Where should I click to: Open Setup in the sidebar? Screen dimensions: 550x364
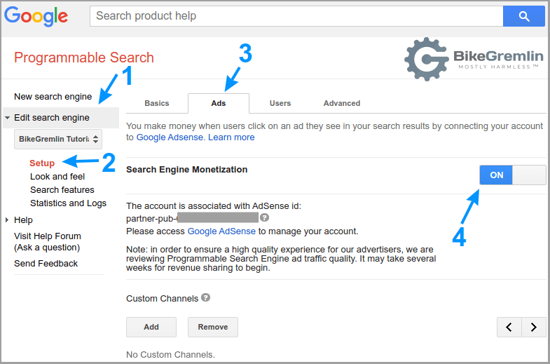point(42,163)
